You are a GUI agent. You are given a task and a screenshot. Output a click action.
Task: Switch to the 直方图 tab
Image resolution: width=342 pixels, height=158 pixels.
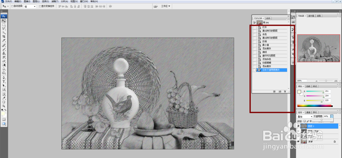[x=311, y=16]
